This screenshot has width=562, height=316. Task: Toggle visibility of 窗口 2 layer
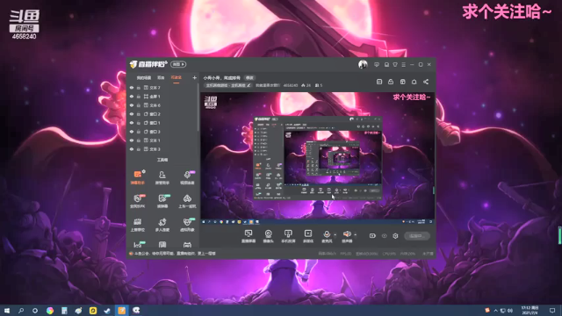pos(132,114)
